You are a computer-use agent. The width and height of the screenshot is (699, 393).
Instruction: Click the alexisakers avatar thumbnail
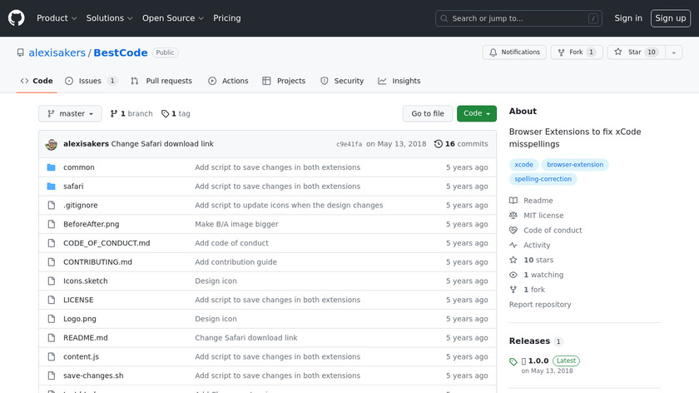(51, 144)
